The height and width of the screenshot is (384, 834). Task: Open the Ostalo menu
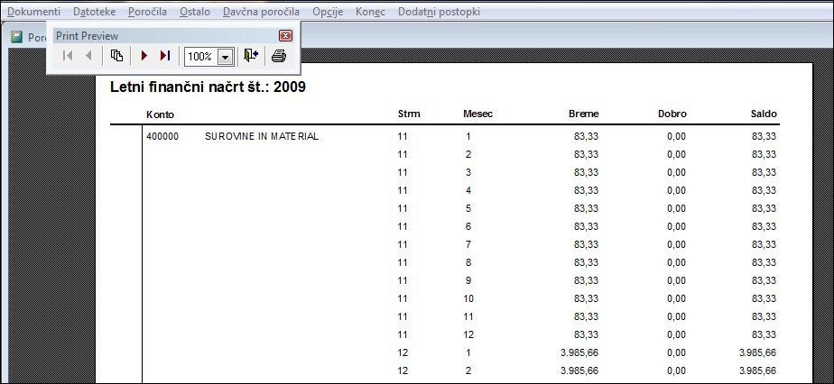(x=195, y=11)
